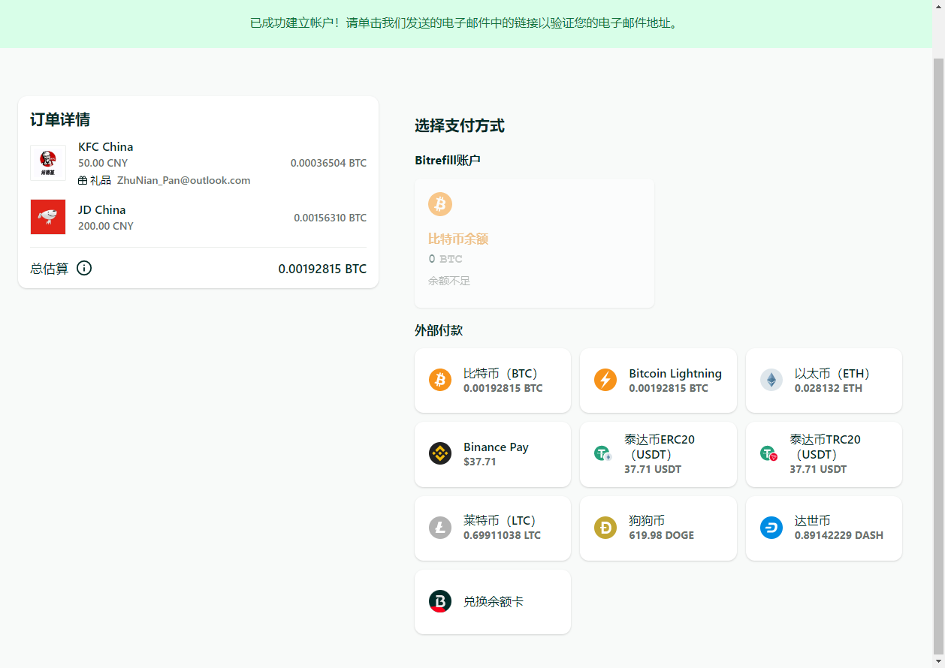Click the 余额不足 notice
This screenshot has height=668, width=945.
pyautogui.click(x=449, y=281)
